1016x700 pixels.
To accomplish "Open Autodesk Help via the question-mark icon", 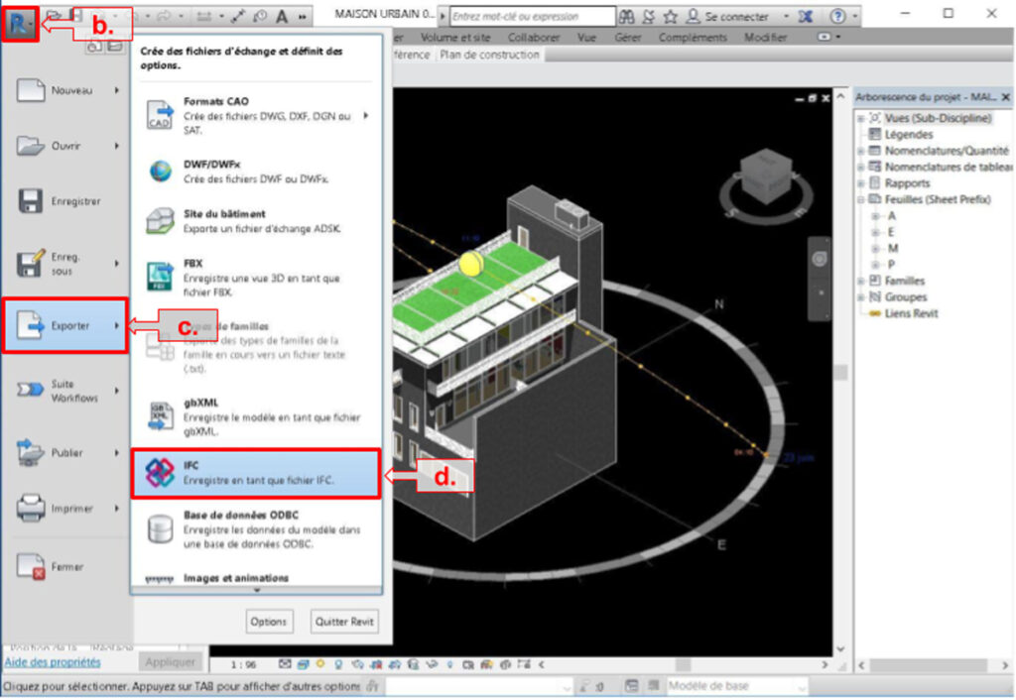I will coord(836,16).
